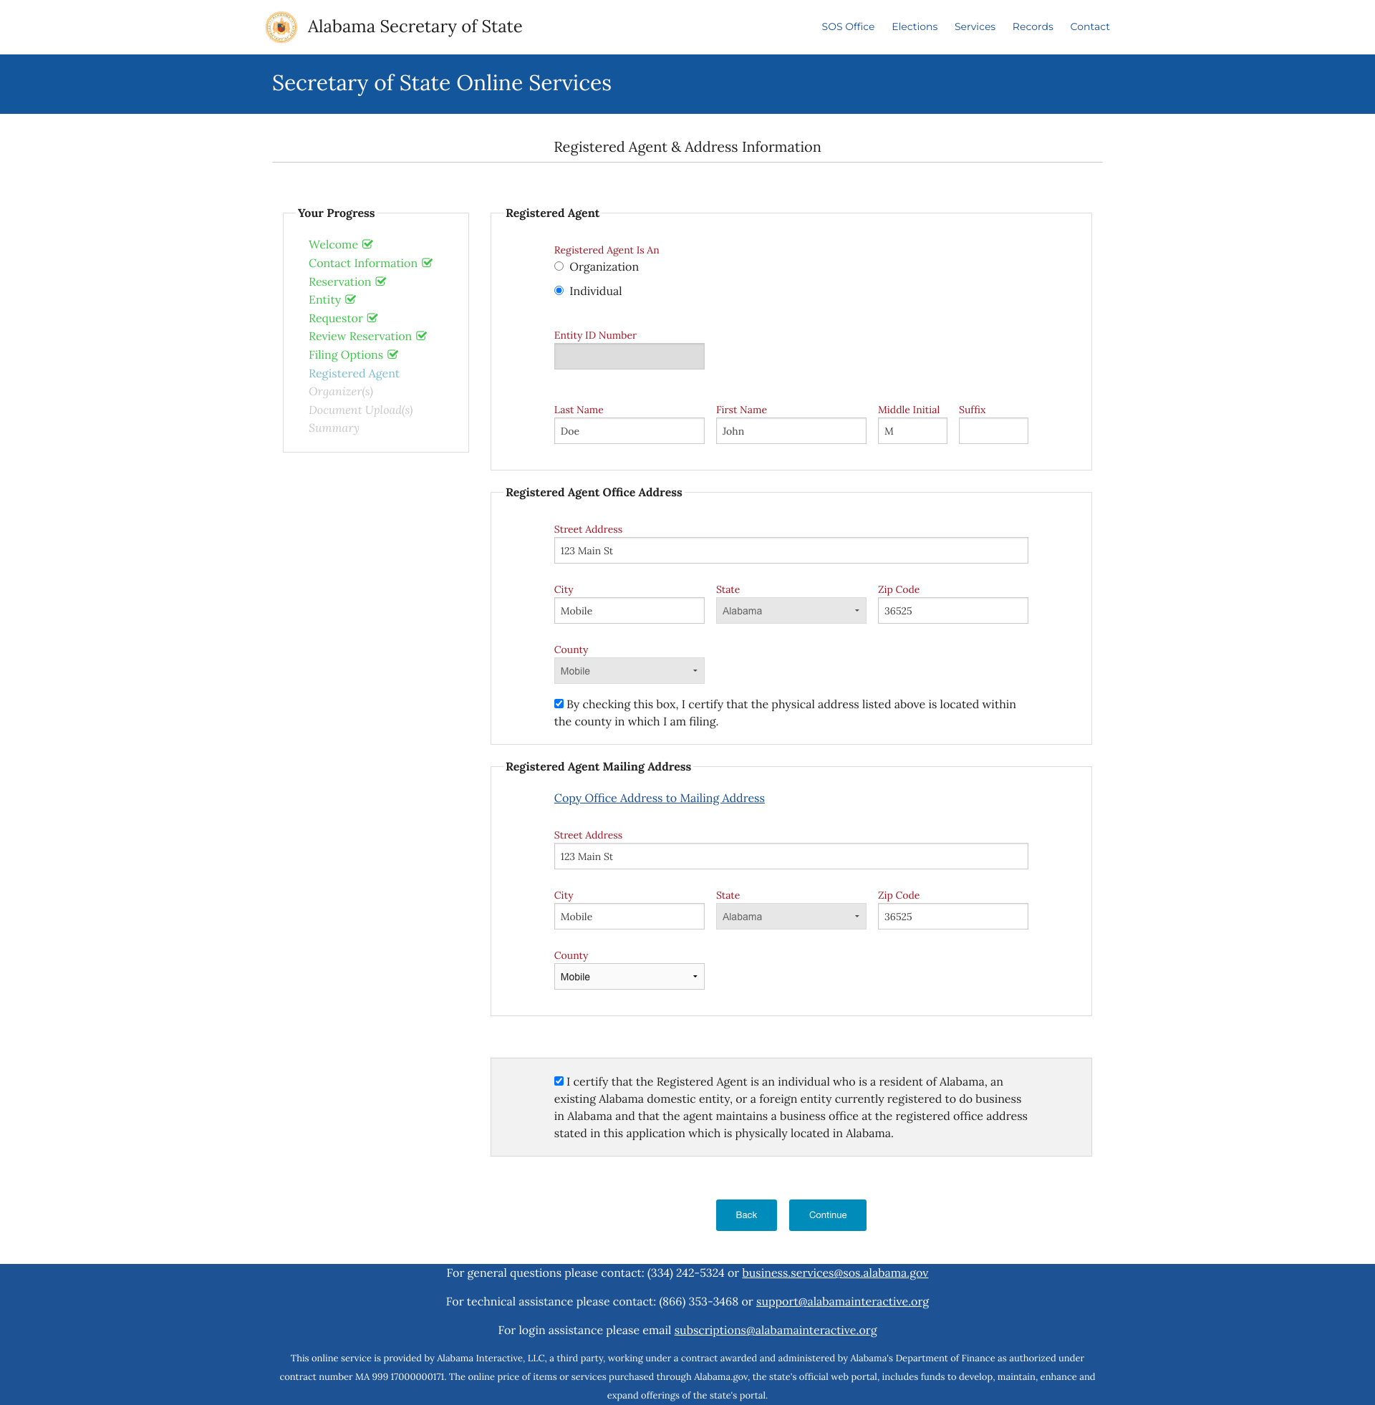Select the Individual radio button
This screenshot has width=1375, height=1405.
(x=559, y=291)
